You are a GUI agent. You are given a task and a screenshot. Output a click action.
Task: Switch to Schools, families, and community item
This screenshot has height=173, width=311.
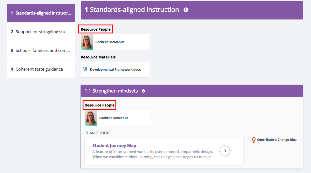(x=41, y=50)
